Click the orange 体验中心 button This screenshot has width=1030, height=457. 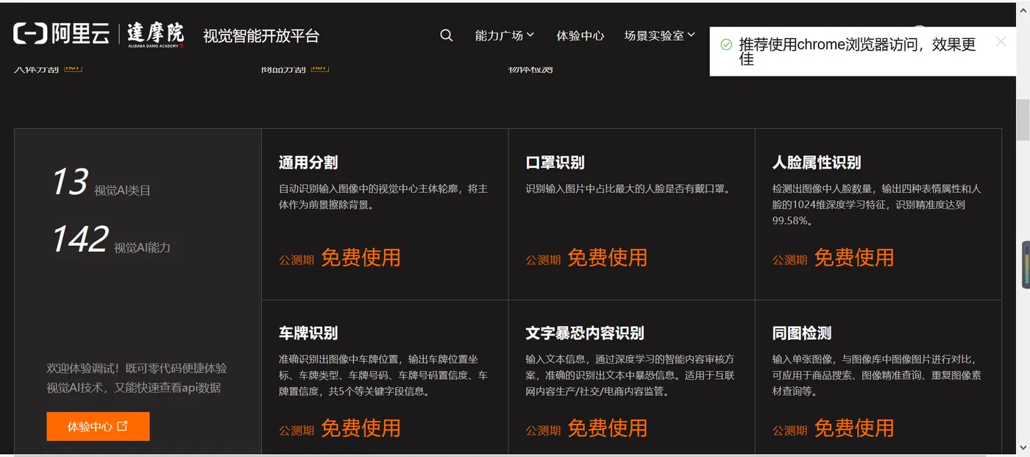pyautogui.click(x=98, y=426)
